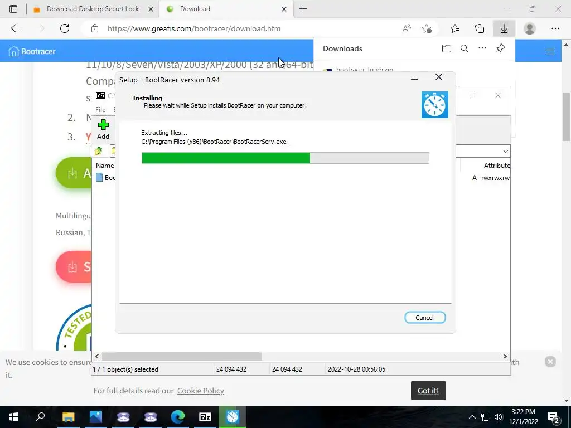Dismiss the cookie banner with X icon
Viewport: 571px width, 428px height.
(550, 361)
